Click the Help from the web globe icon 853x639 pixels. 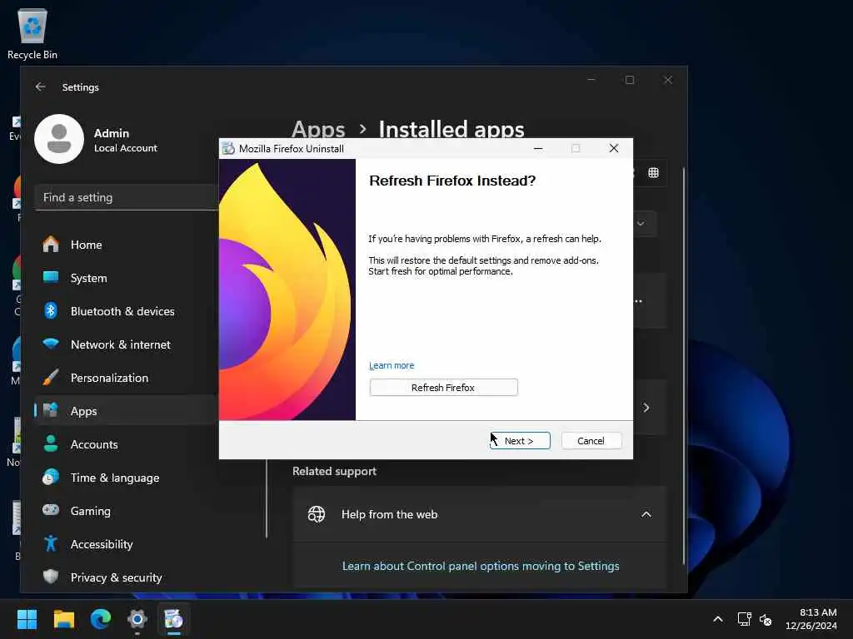[x=316, y=514]
